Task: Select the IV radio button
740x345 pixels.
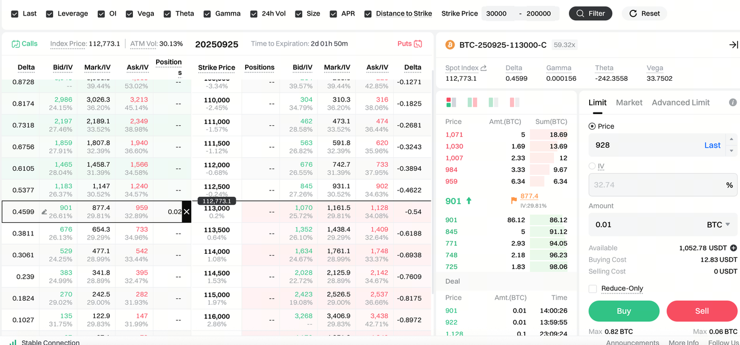Action: pyautogui.click(x=591, y=166)
